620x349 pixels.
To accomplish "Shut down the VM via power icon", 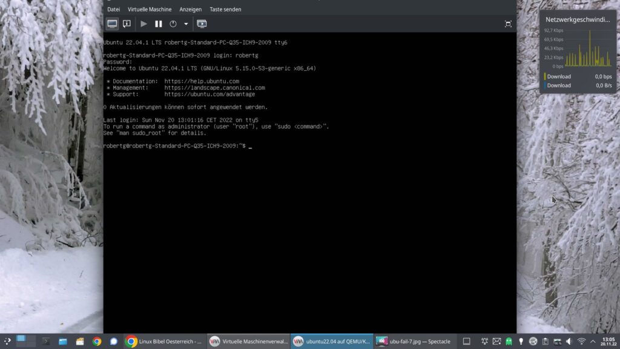I will click(x=173, y=24).
